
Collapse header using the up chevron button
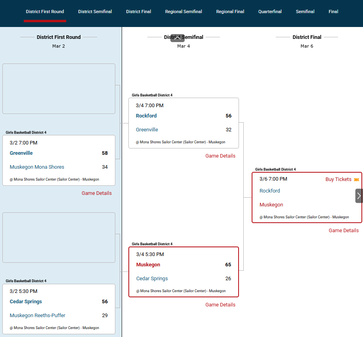pos(178,38)
